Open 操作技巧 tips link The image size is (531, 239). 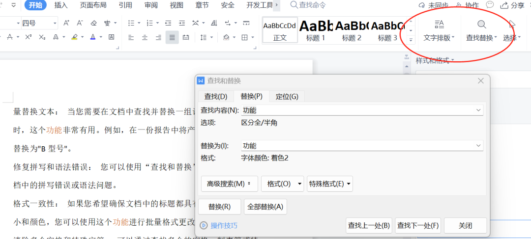(x=224, y=225)
